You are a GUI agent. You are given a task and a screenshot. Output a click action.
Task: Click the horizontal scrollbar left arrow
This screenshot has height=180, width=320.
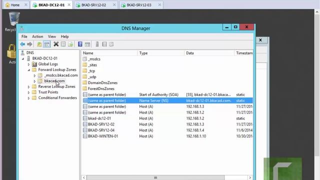coord(84,177)
